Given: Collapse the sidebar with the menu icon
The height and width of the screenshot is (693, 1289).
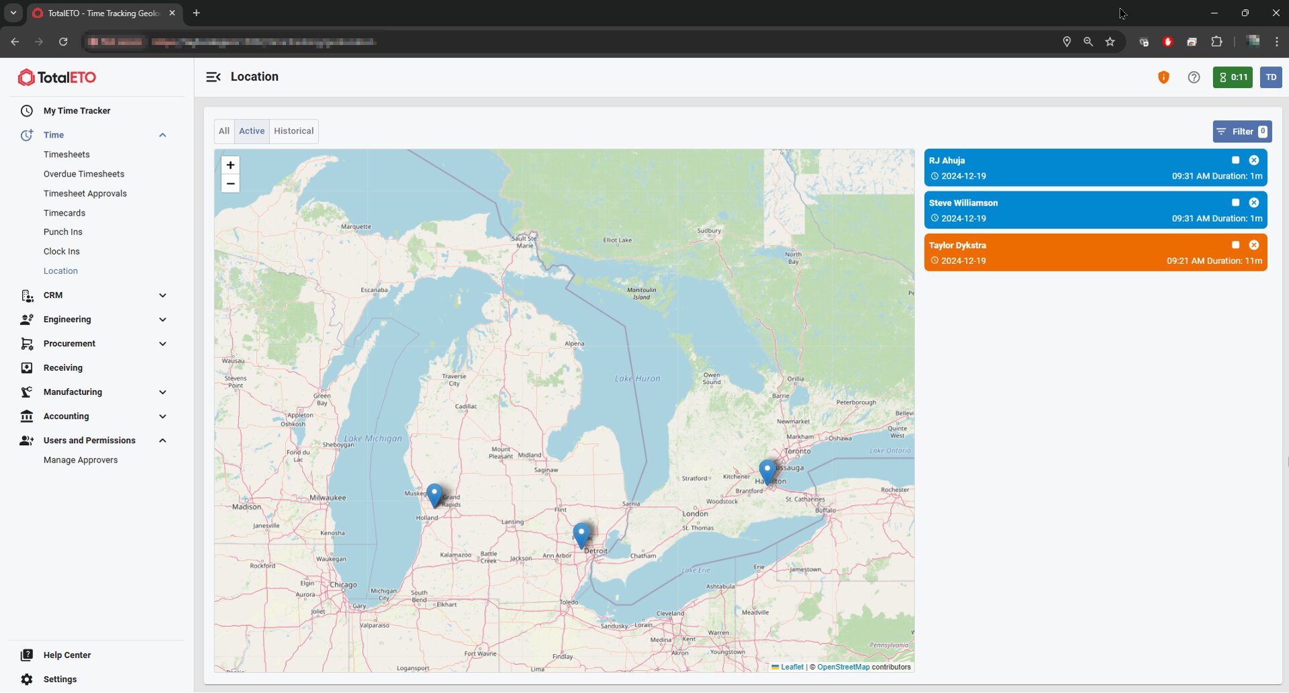Looking at the screenshot, I should pos(213,77).
